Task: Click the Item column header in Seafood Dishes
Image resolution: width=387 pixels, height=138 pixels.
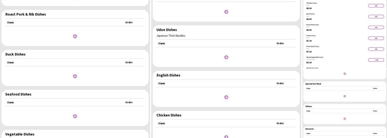Action: pos(11,102)
